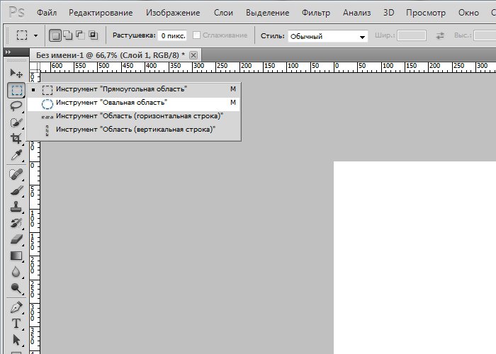Select the Gradient tool
The image size is (496, 354).
(x=16, y=256)
